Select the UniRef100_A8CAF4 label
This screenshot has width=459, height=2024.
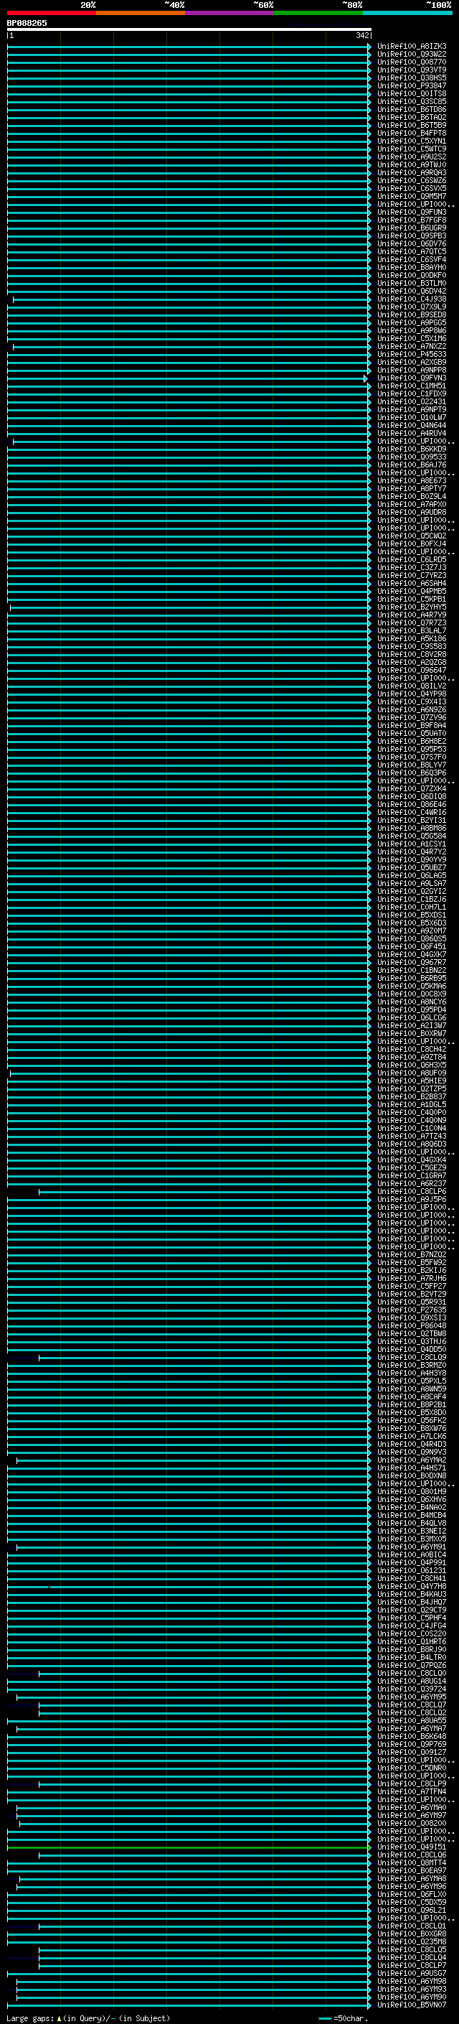412,1397
